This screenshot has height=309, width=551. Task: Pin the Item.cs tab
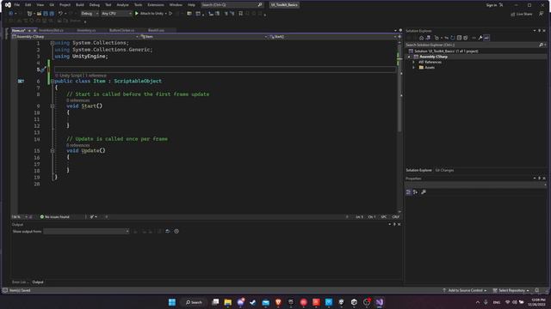point(29,31)
